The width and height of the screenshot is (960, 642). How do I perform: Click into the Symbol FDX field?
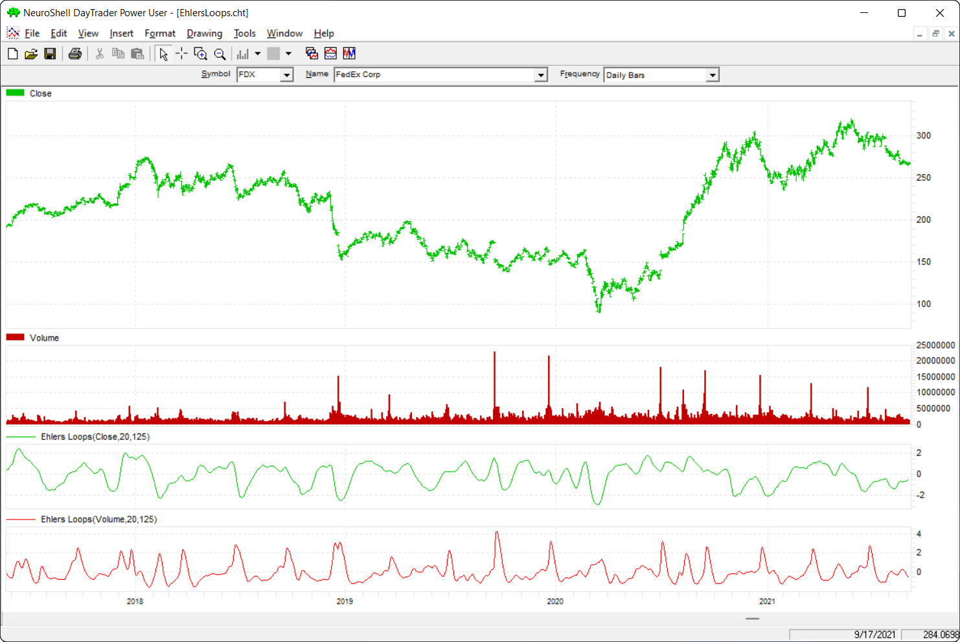coord(258,75)
